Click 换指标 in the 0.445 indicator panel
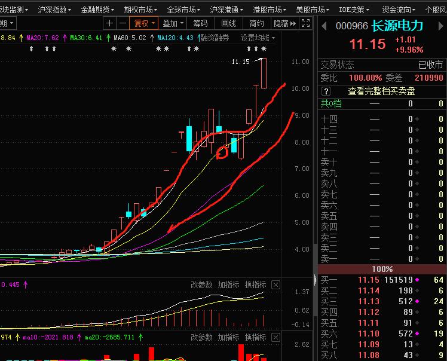Image resolution: width=447 pixels, height=361 pixels. coord(255,284)
